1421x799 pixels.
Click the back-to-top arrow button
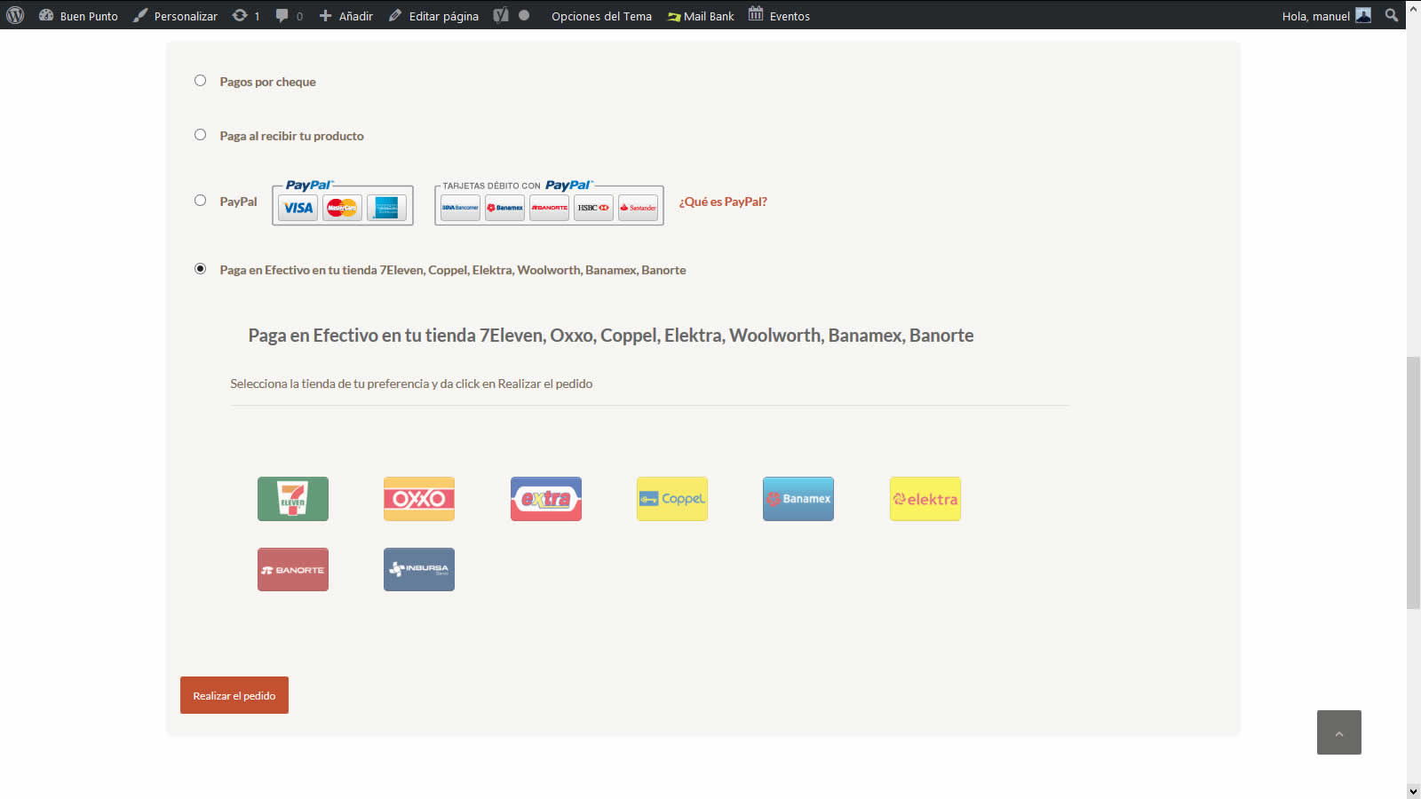pos(1339,732)
